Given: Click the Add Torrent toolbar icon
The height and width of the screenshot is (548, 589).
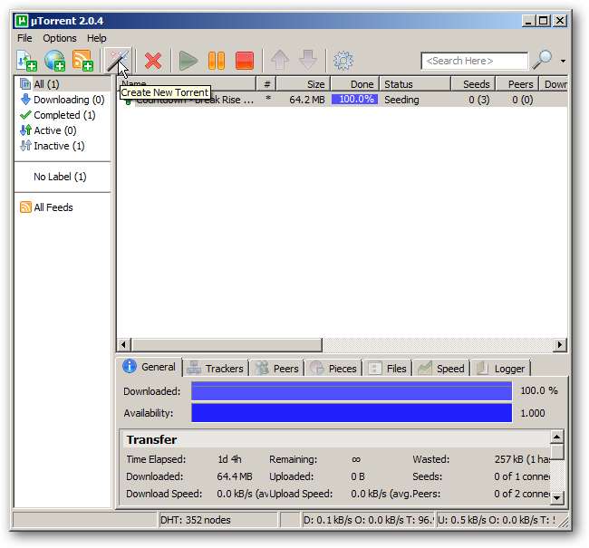Looking at the screenshot, I should click(25, 61).
